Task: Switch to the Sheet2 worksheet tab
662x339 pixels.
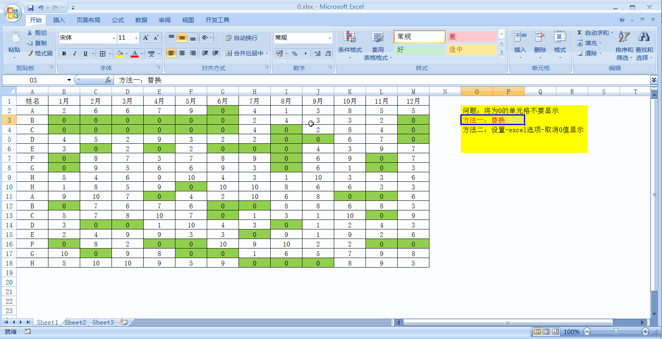Action: (75, 322)
